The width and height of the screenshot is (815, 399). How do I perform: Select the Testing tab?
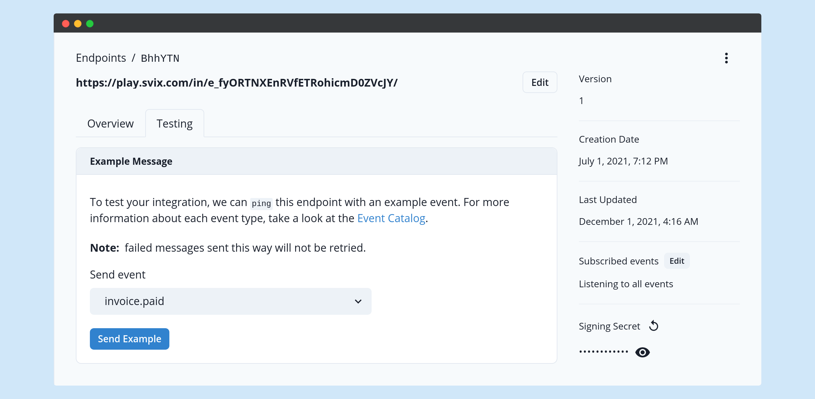tap(174, 123)
